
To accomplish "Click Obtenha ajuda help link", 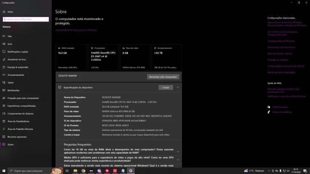I will coord(280,107).
